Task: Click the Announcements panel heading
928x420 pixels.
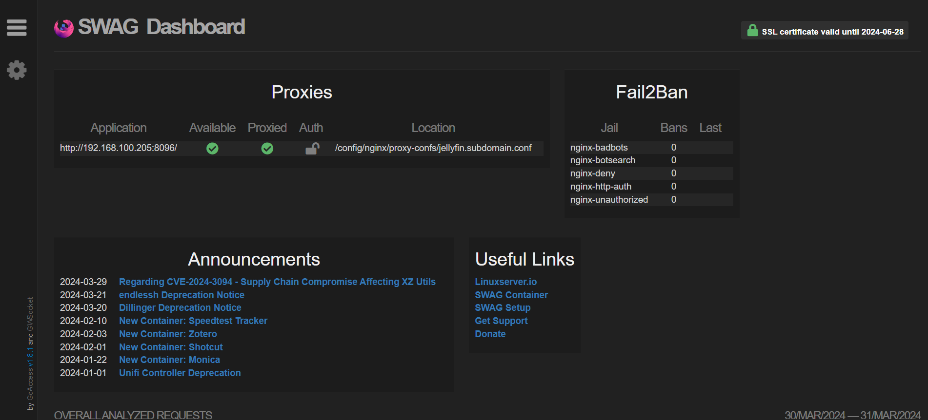Action: click(x=254, y=260)
